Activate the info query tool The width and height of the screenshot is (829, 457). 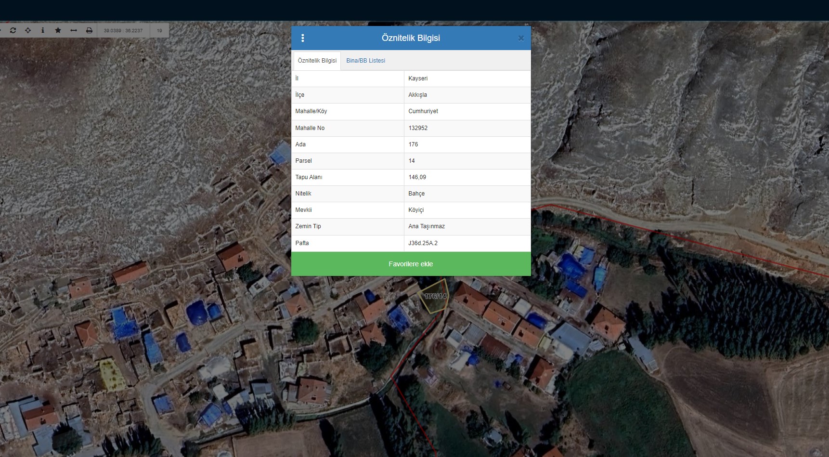pos(43,30)
